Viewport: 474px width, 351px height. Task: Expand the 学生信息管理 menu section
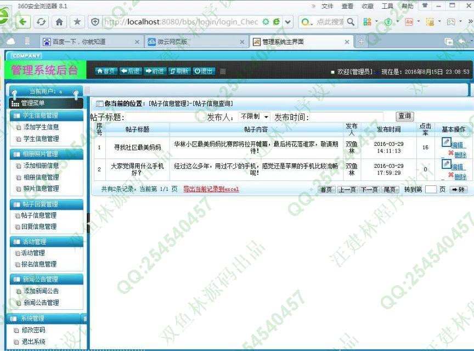tap(46, 116)
